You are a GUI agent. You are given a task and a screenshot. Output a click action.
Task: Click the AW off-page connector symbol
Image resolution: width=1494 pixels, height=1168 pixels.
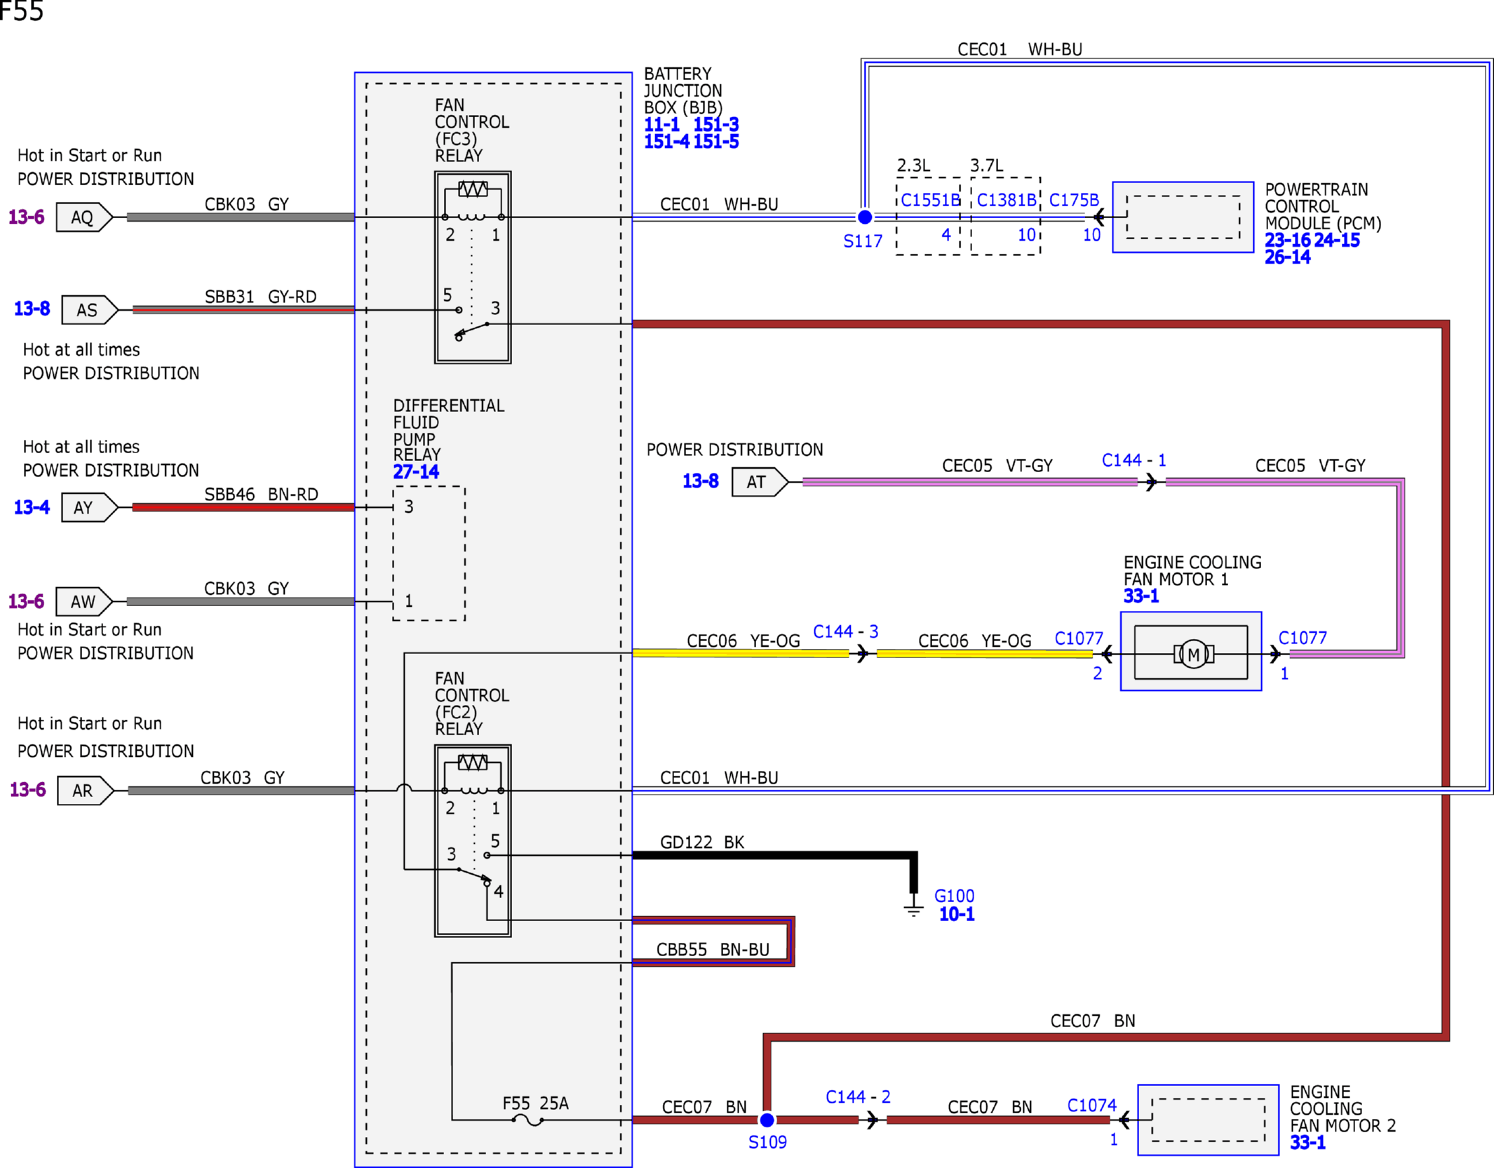[84, 601]
